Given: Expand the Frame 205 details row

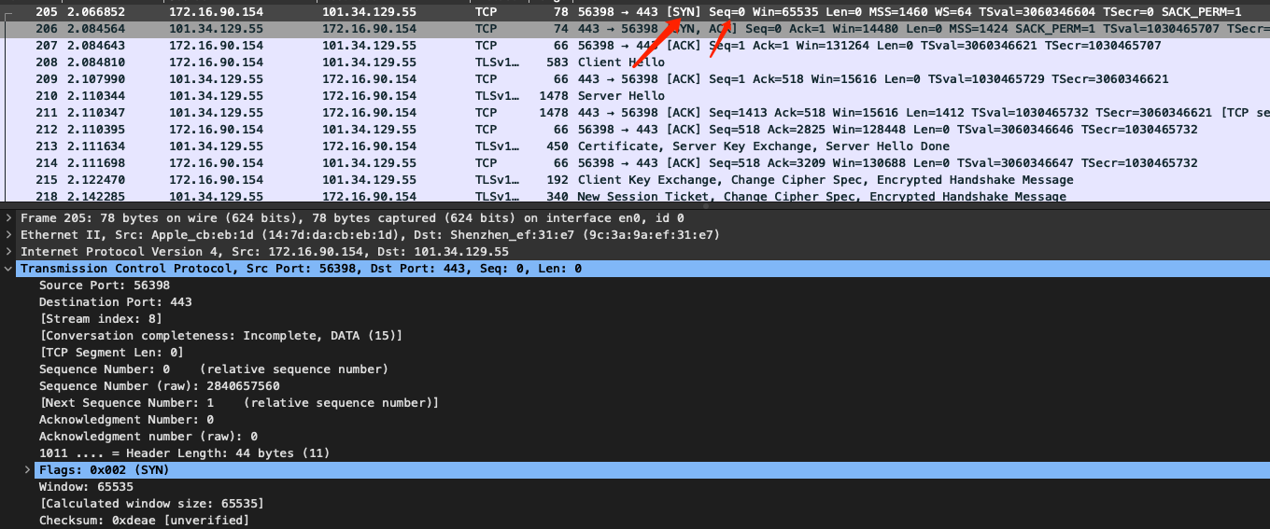Looking at the screenshot, I should click(9, 217).
